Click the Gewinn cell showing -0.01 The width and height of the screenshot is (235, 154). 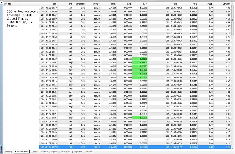[x=222, y=30]
